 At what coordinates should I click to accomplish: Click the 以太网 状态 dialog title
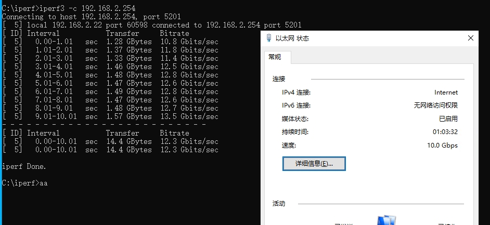292,38
